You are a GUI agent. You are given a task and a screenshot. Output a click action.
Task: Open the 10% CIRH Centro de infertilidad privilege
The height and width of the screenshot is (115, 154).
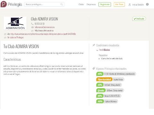coord(116,74)
